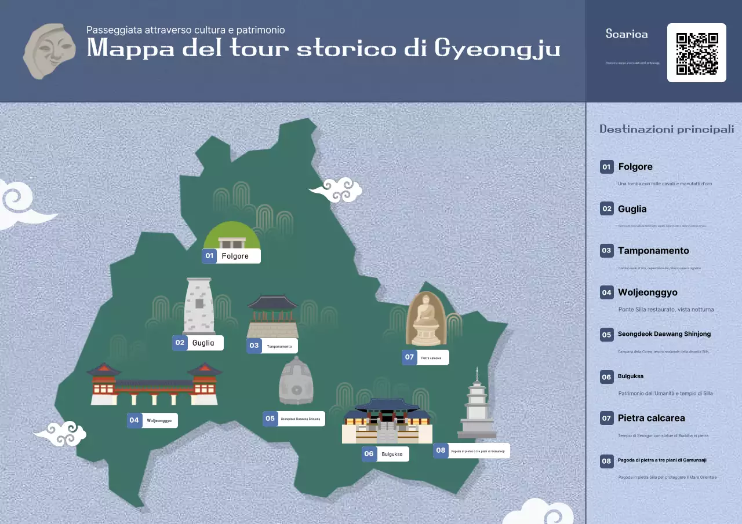
Task: Click the '06 Bulguksa' map label
Action: [385, 454]
